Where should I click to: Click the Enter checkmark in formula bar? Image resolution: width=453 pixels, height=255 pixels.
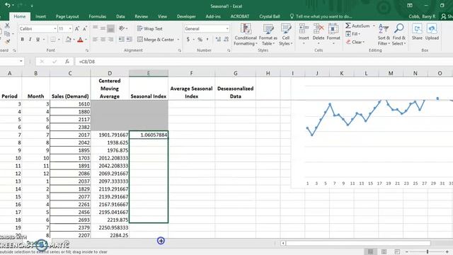[x=55, y=62]
